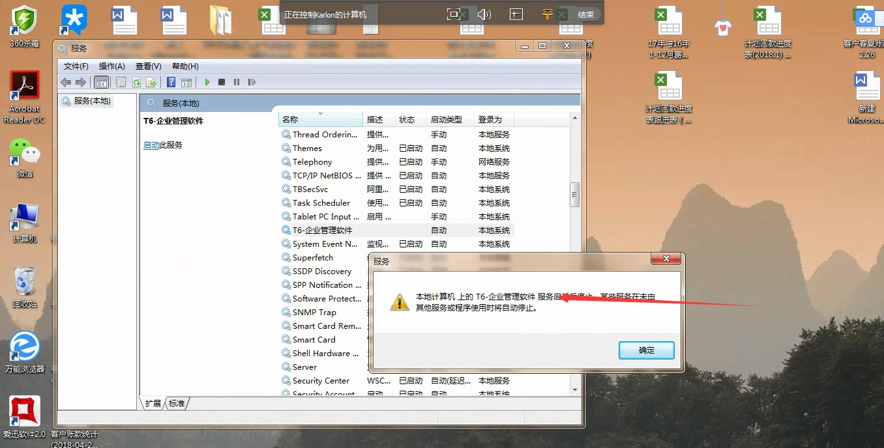Select the Themes service row
The height and width of the screenshot is (448, 884).
pyautogui.click(x=396, y=148)
